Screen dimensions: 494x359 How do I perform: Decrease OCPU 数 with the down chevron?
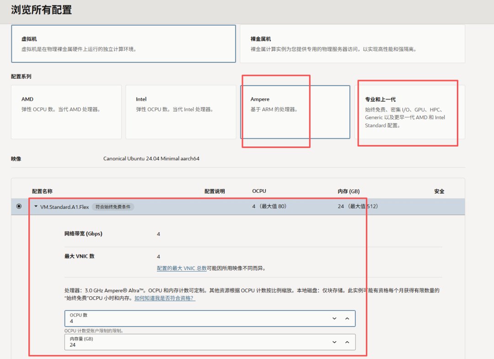(334, 319)
